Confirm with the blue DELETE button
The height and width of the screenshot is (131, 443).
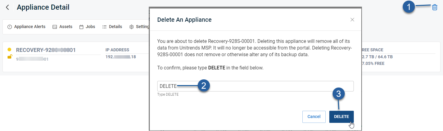coord(341,117)
